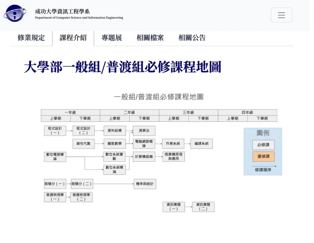Viewport: 314px width, 243px height.
Task: Click the 計算機組織 course box
Action: pos(144,157)
